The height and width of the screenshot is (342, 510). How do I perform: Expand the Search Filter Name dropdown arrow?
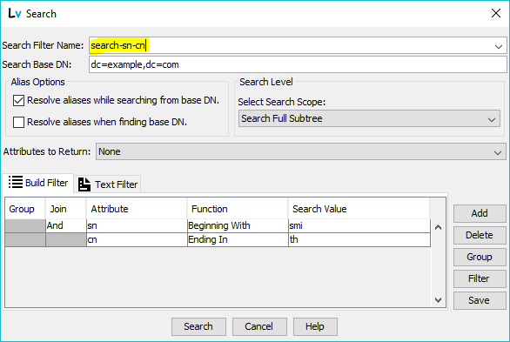499,46
